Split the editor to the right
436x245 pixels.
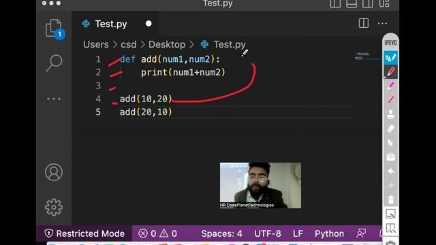[363, 23]
